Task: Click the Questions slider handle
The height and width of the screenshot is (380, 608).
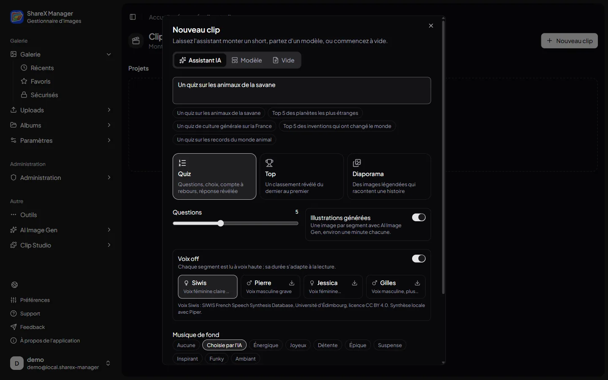Action: tap(220, 223)
